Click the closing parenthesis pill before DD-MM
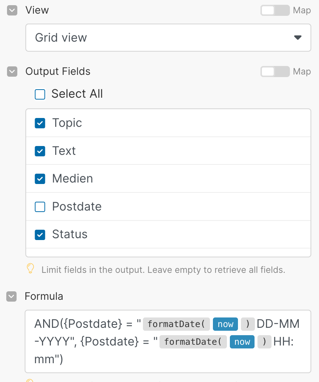Image resolution: width=319 pixels, height=382 pixels. pyautogui.click(x=248, y=324)
